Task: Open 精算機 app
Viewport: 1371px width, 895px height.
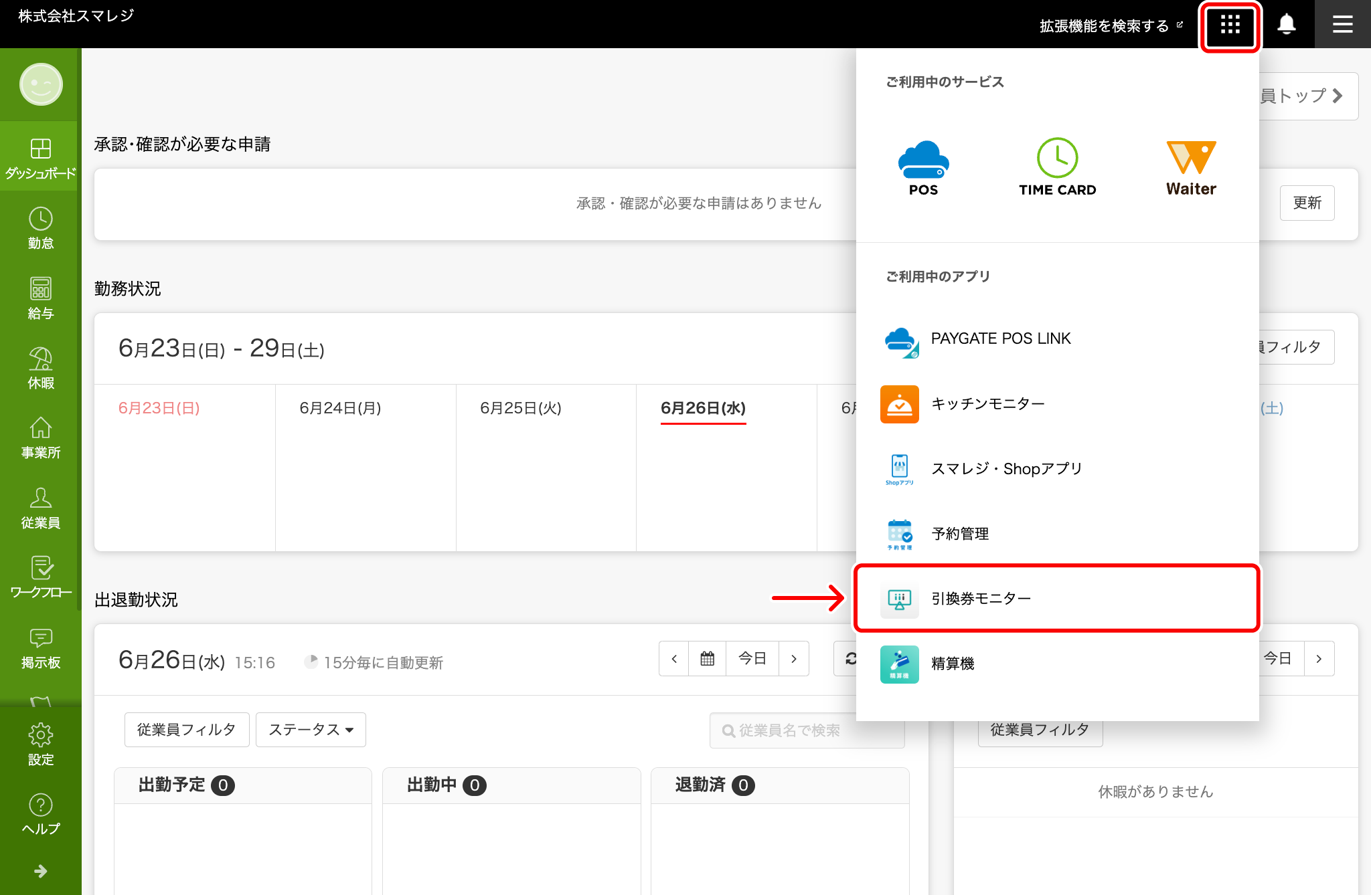Action: point(1058,664)
